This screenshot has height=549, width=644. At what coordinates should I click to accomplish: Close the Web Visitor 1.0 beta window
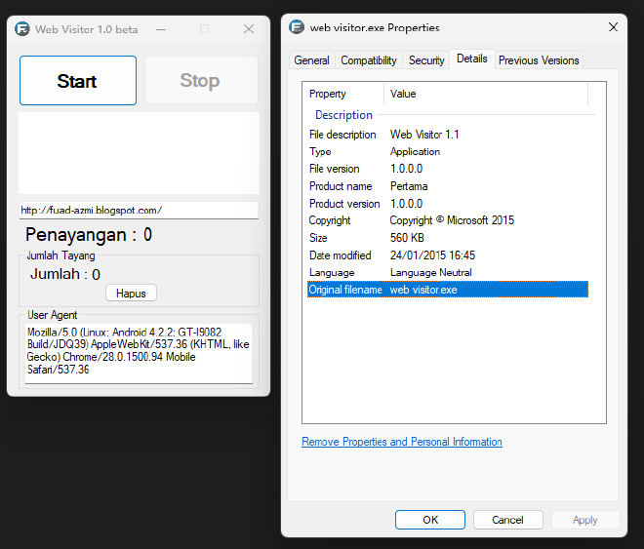[x=249, y=29]
